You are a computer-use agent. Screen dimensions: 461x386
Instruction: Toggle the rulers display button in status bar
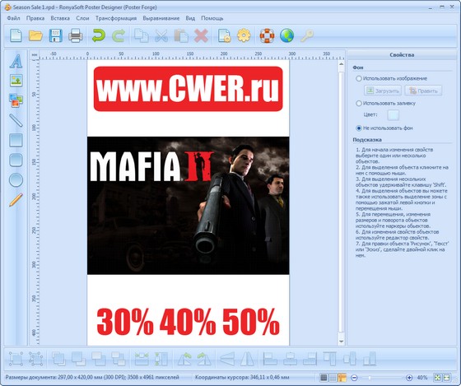click(342, 378)
